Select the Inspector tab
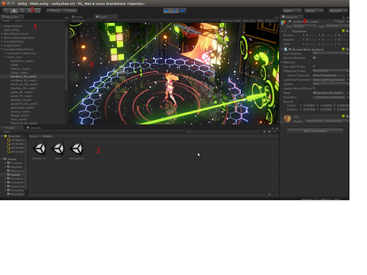The image size is (367, 275). click(x=291, y=17)
